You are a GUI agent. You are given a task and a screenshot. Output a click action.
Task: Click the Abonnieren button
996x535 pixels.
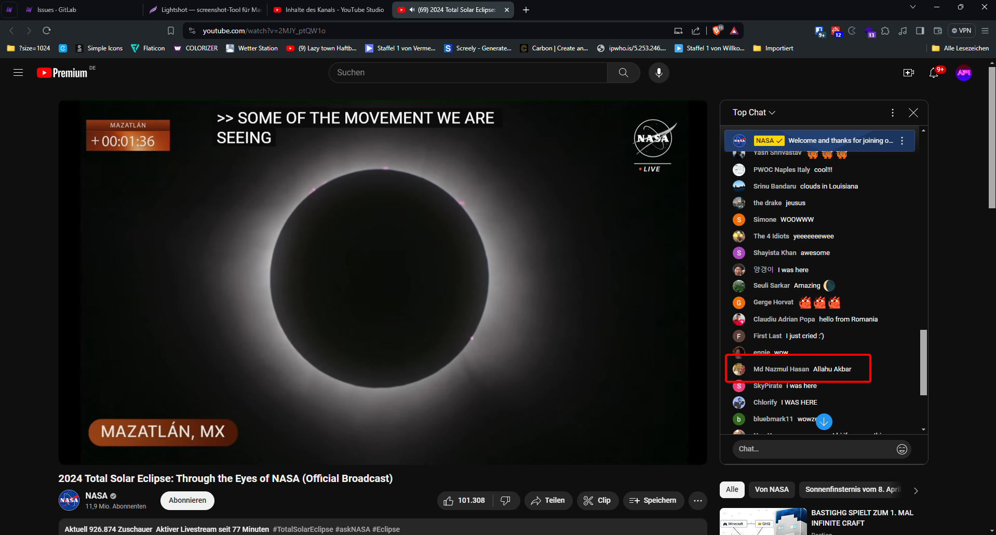tap(187, 500)
